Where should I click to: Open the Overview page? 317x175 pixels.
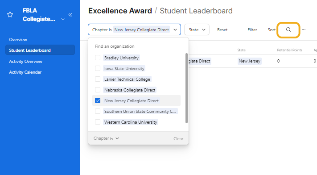(x=18, y=39)
